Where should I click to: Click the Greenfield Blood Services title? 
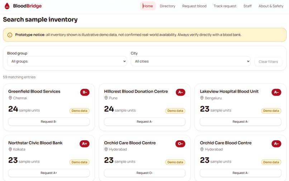pyautogui.click(x=34, y=91)
